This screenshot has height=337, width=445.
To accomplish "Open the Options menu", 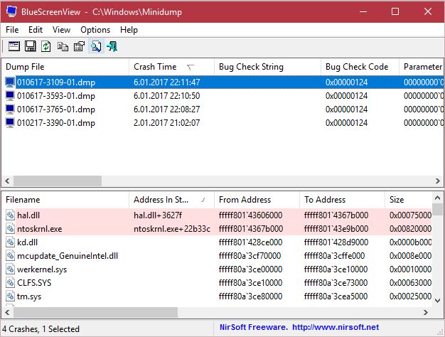I will [95, 30].
